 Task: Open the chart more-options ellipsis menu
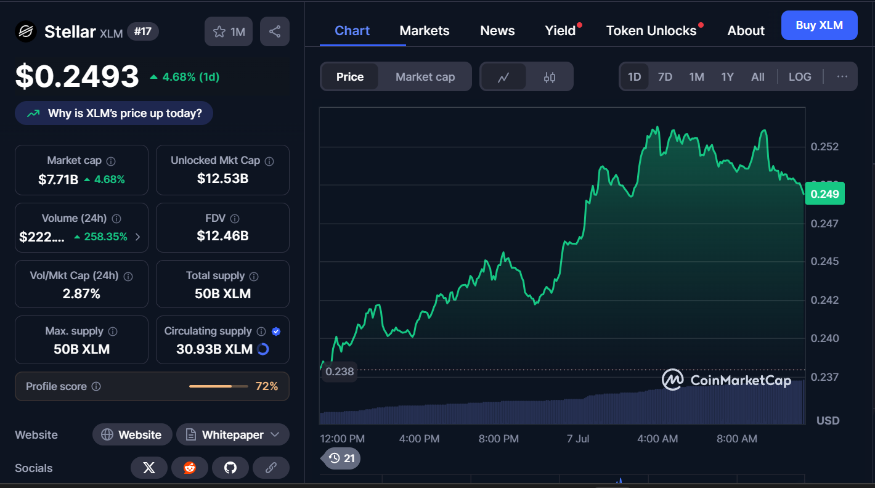842,77
